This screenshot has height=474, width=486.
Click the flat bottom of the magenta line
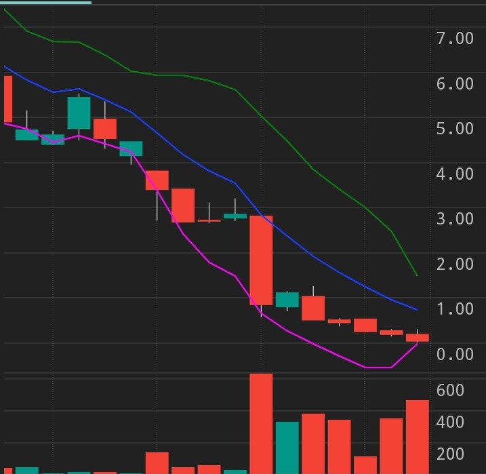(378, 368)
